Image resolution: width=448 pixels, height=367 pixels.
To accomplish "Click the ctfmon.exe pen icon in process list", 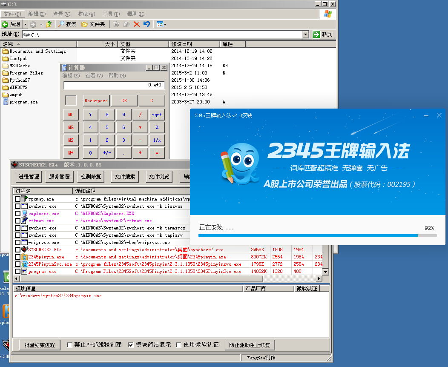I will 24,221.
